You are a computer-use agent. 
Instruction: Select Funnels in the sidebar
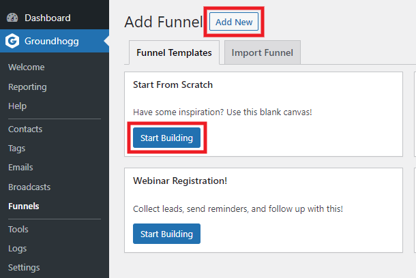pos(24,206)
